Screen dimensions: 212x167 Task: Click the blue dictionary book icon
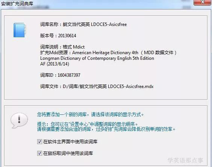20,30
